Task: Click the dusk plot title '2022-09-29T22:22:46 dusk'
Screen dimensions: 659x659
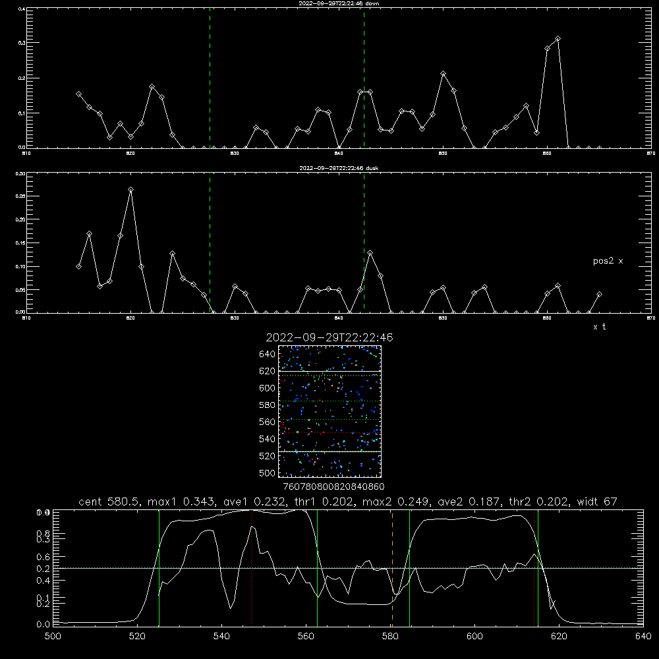Action: click(x=339, y=168)
